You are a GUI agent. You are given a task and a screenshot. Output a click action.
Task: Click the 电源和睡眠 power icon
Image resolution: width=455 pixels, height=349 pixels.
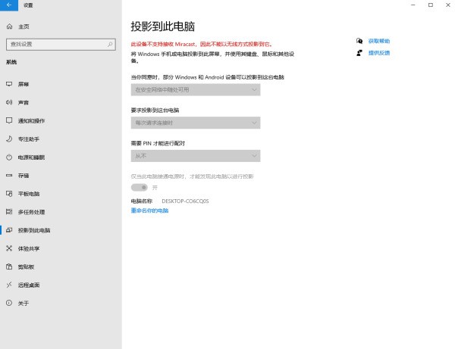pos(9,157)
